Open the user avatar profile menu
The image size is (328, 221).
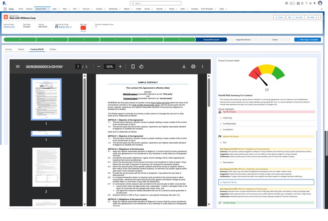pyautogui.click(x=320, y=3)
